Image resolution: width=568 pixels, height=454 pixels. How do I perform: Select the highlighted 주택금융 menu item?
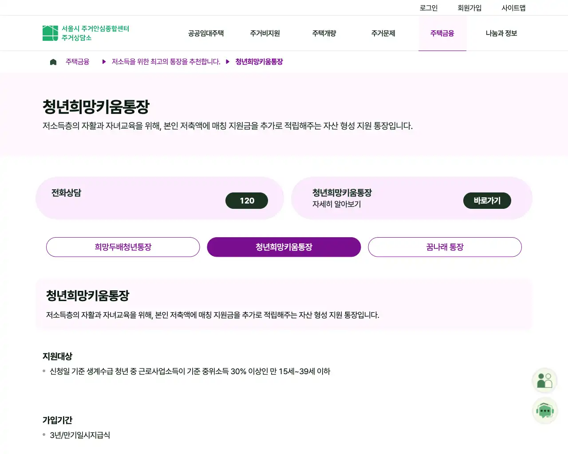coord(442,33)
